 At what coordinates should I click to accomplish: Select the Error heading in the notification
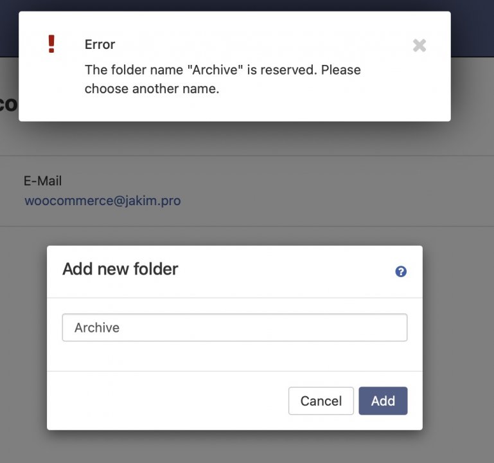coord(100,44)
